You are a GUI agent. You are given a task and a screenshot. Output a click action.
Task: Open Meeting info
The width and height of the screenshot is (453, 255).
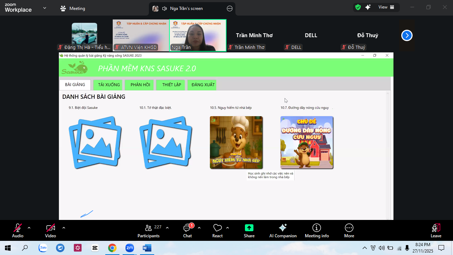click(x=317, y=228)
